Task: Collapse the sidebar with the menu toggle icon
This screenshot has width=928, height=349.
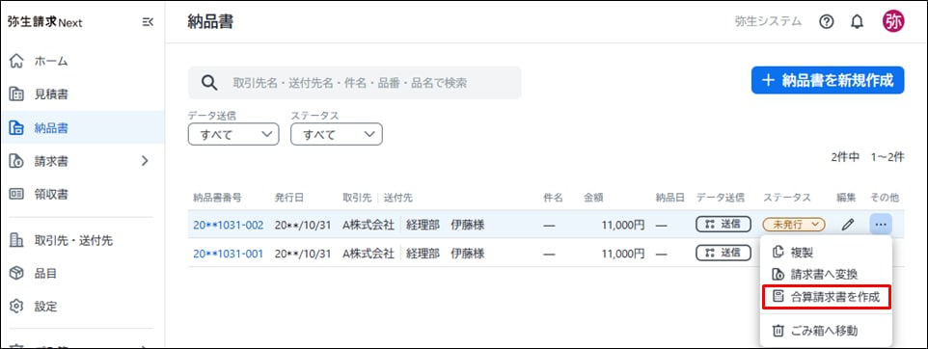Action: point(148,22)
